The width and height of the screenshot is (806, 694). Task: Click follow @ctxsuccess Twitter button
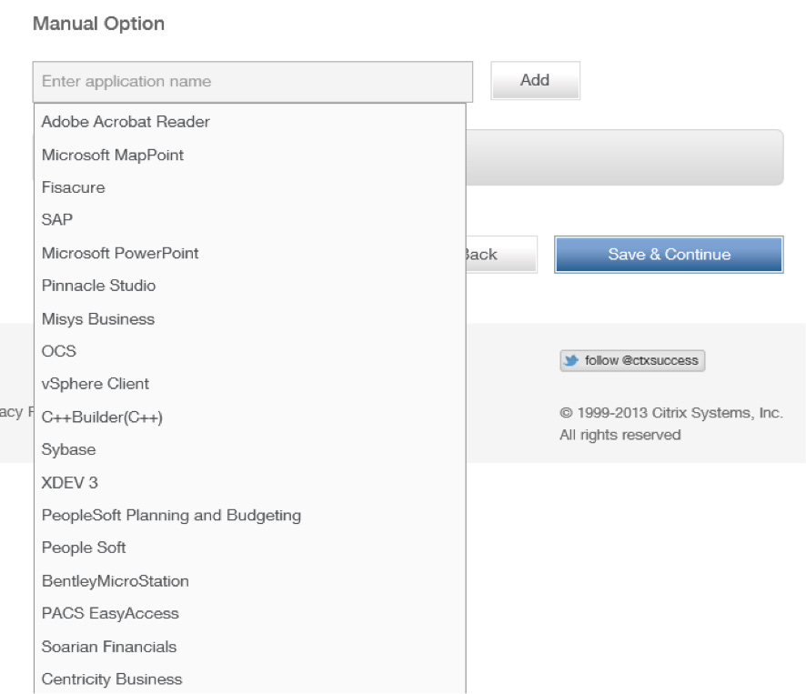pyautogui.click(x=632, y=360)
